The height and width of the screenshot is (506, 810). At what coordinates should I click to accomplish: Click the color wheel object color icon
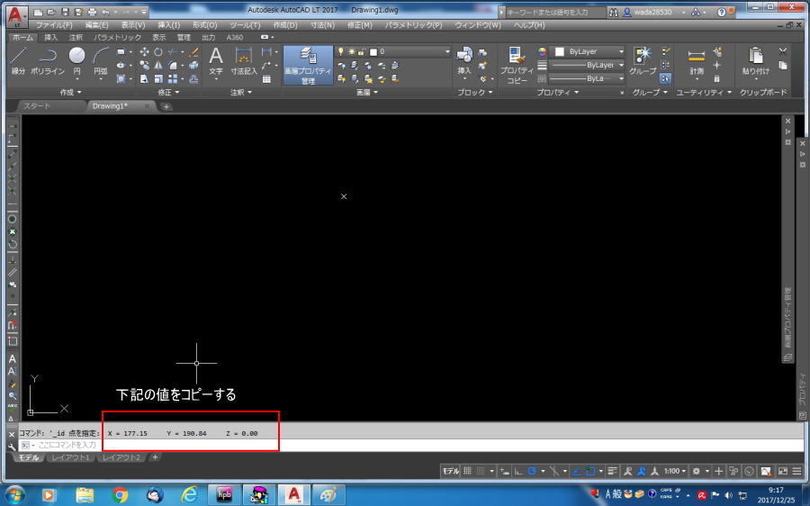pos(542,51)
